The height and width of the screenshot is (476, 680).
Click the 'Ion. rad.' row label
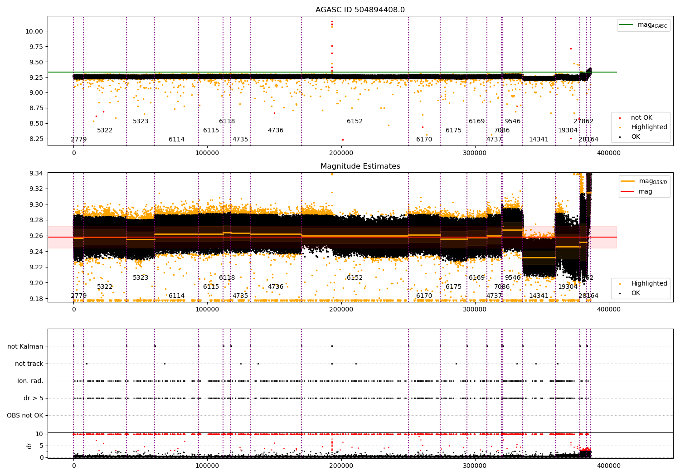30,381
